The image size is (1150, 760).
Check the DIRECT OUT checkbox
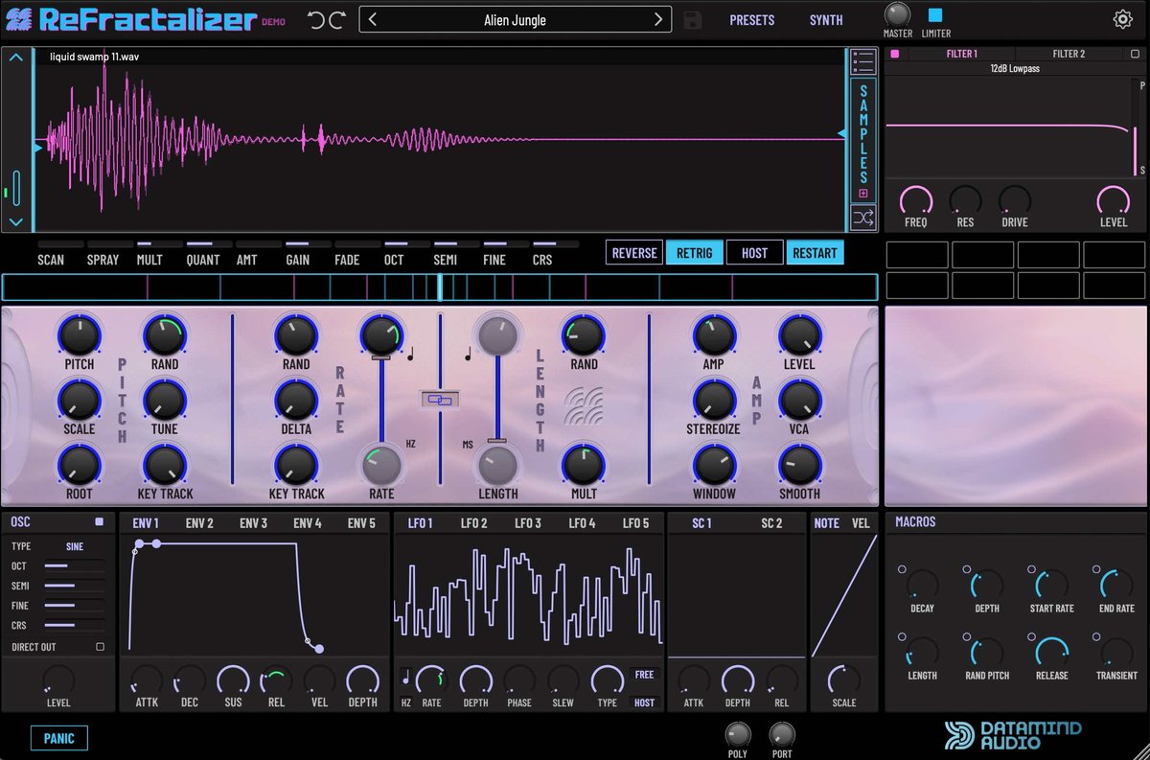(99, 646)
